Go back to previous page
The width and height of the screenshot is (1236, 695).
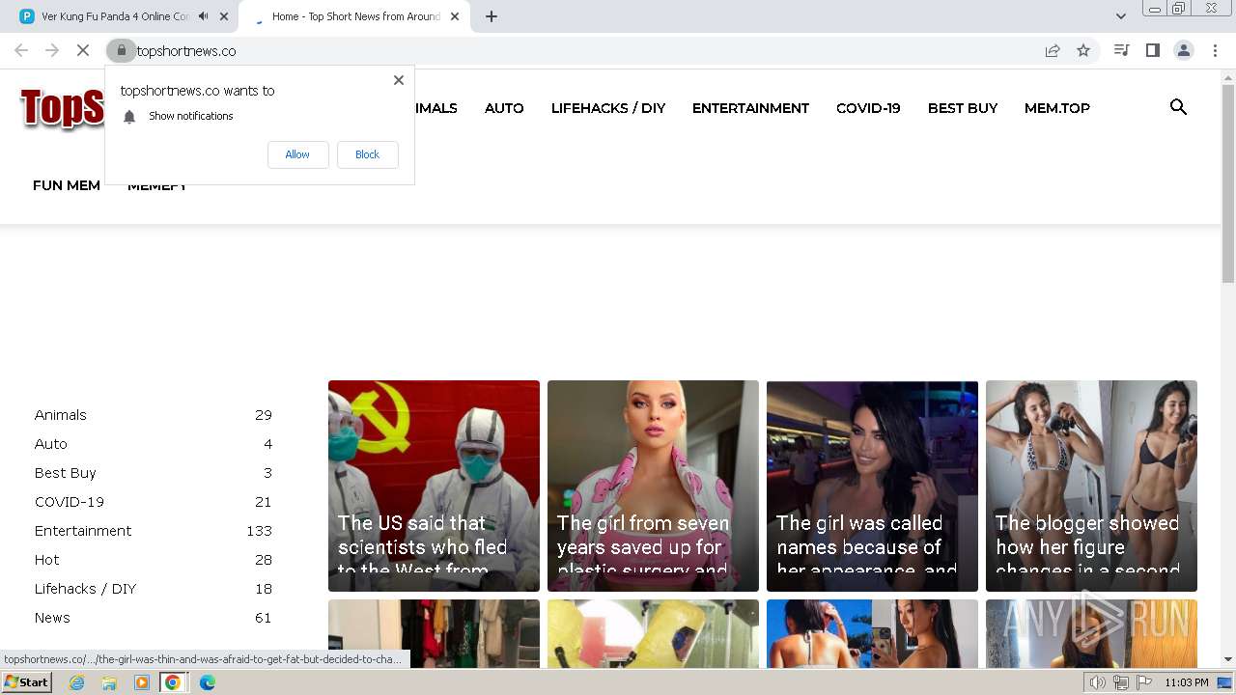pyautogui.click(x=21, y=50)
